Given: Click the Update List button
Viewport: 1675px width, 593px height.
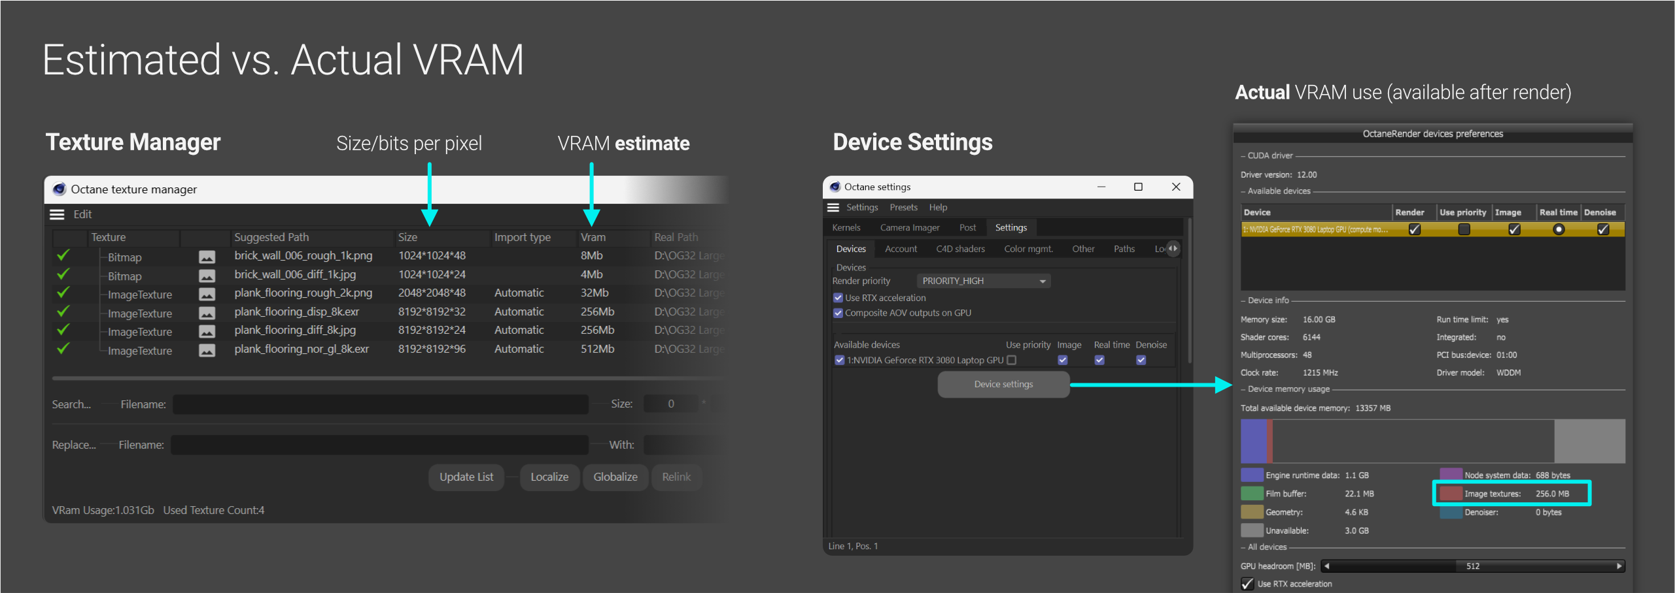Looking at the screenshot, I should [x=466, y=477].
